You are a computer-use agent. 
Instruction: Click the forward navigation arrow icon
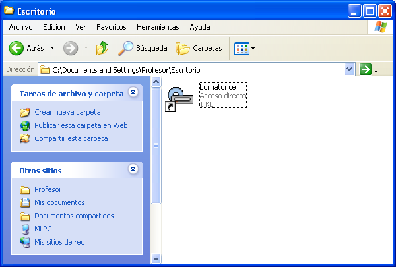coord(71,48)
